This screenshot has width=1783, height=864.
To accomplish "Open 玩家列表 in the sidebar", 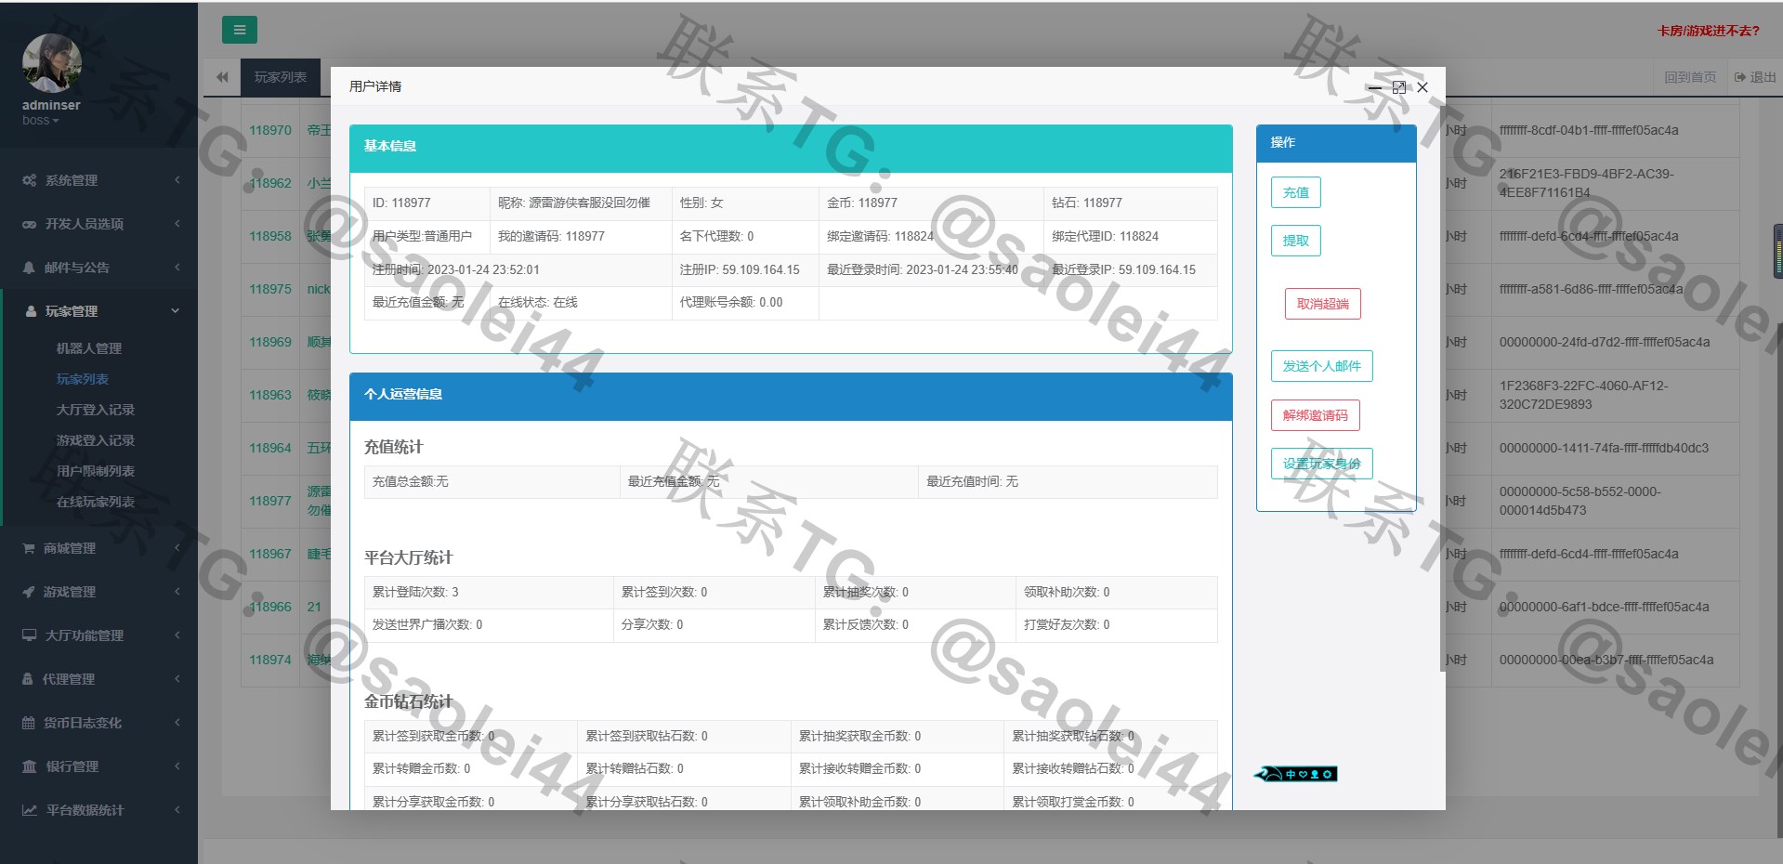I will [83, 379].
